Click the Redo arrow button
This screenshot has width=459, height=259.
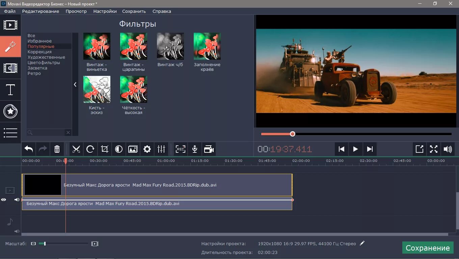[43, 149]
